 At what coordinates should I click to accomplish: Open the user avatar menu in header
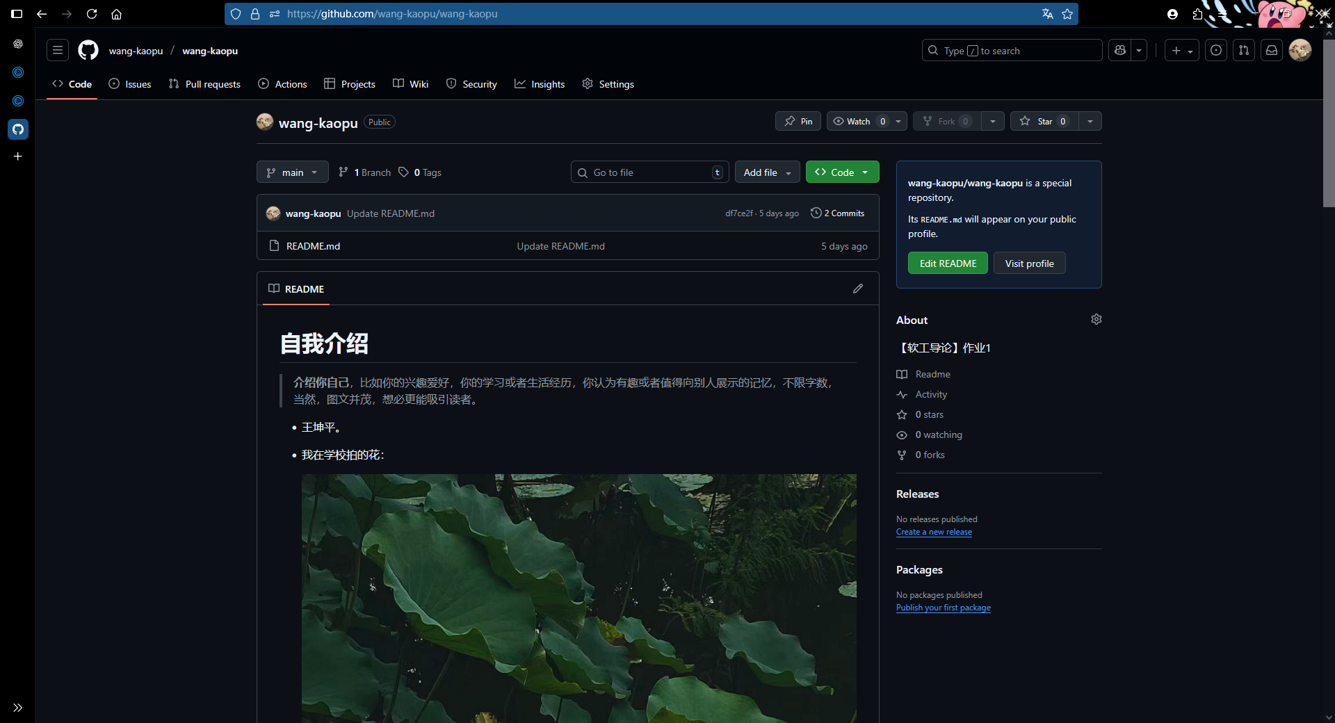point(1300,50)
